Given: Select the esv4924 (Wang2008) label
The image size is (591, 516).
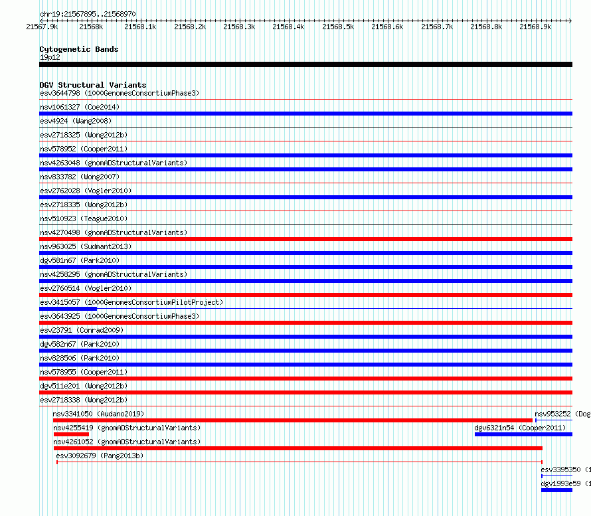Looking at the screenshot, I should pyautogui.click(x=76, y=121).
